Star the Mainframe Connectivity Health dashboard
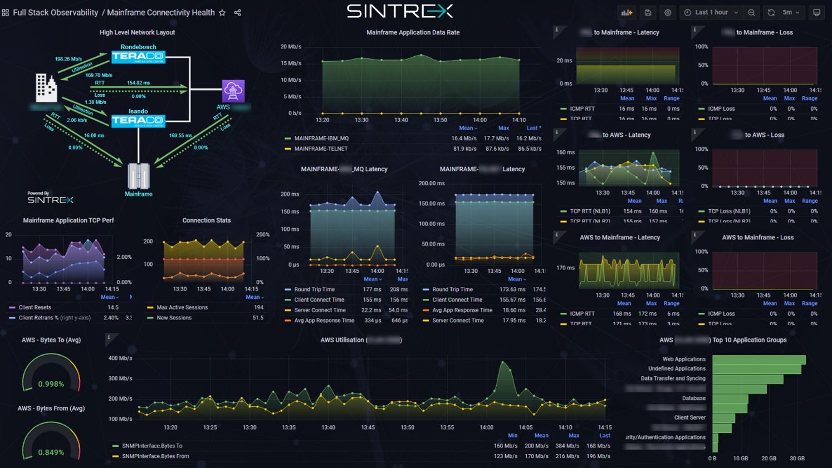 222,12
